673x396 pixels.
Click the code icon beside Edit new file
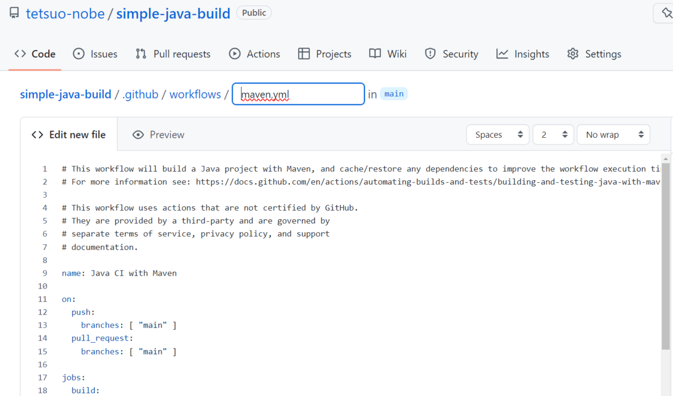[37, 134]
